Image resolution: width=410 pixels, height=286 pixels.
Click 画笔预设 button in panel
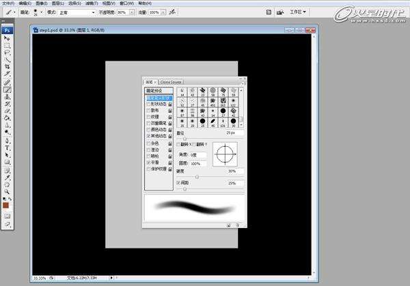click(x=159, y=91)
